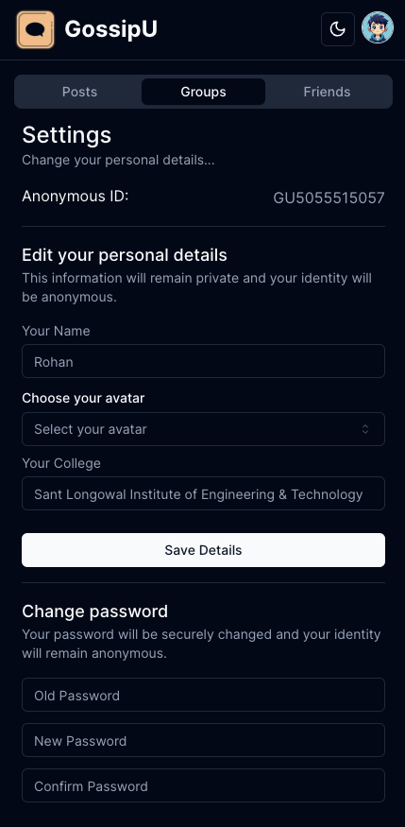The image size is (405, 827).
Task: Click the GossipU title text
Action: coord(111,29)
